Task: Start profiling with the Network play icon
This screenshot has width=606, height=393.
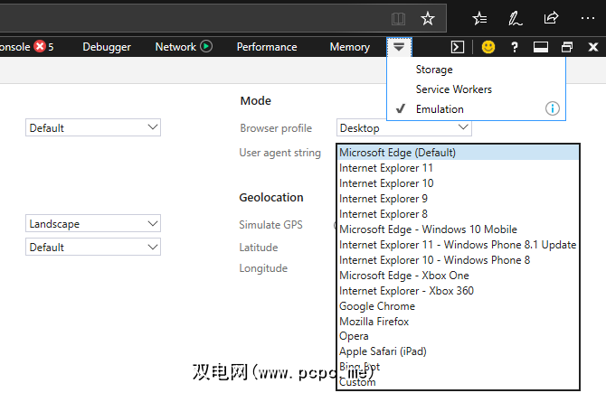Action: click(206, 47)
